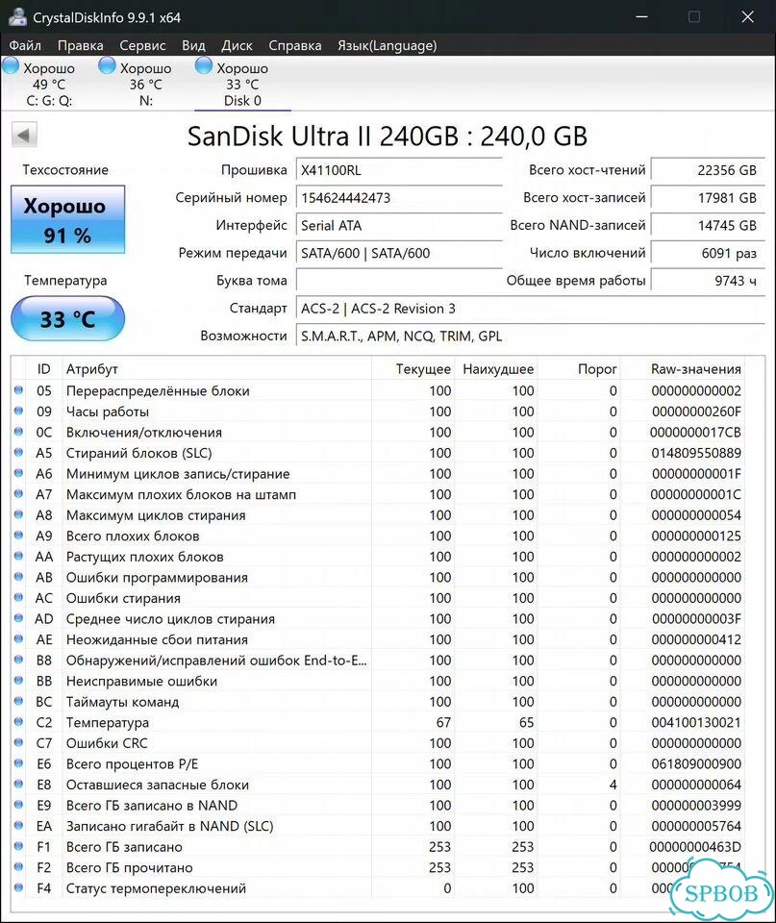Click the blue status orb for N: disk
Screen dimensions: 776x923
(107, 66)
